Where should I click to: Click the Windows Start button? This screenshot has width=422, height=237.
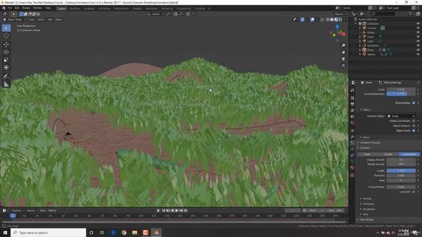point(5,232)
